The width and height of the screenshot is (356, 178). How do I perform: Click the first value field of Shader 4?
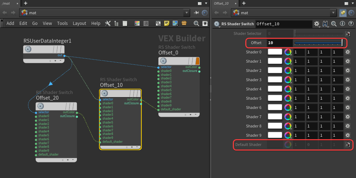299,89
